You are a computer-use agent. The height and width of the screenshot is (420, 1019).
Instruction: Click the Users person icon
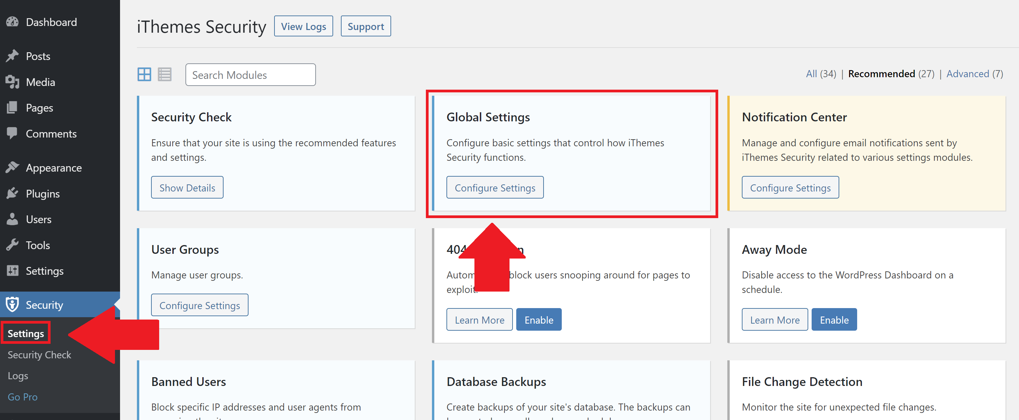13,219
